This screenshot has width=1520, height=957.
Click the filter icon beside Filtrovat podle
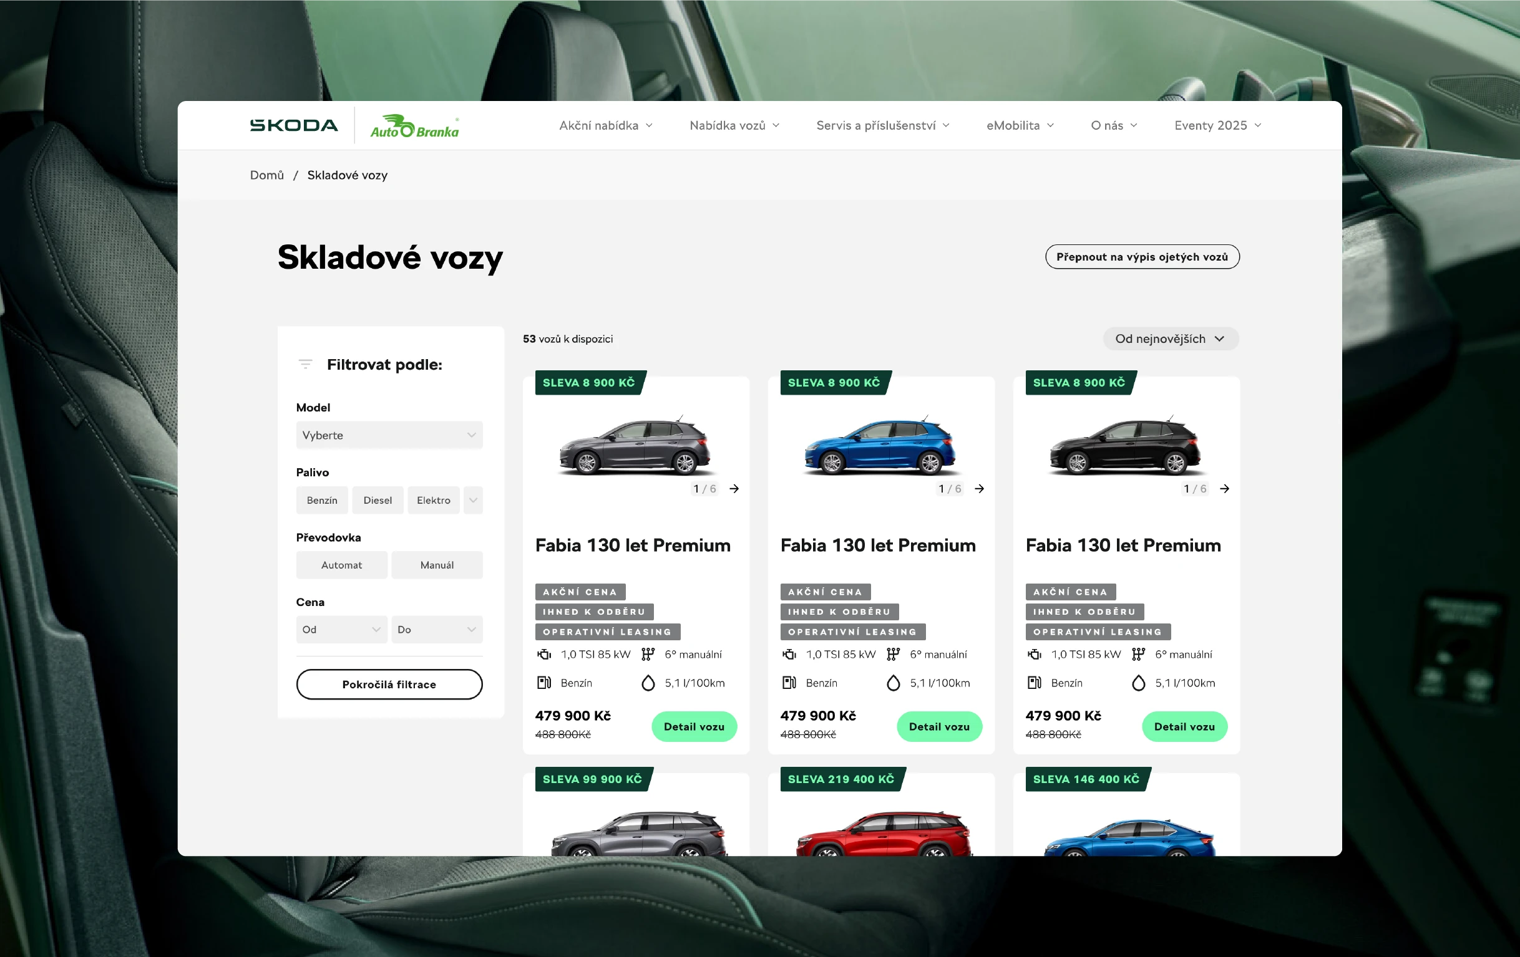(x=306, y=364)
